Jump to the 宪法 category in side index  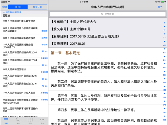[x=44, y=79]
